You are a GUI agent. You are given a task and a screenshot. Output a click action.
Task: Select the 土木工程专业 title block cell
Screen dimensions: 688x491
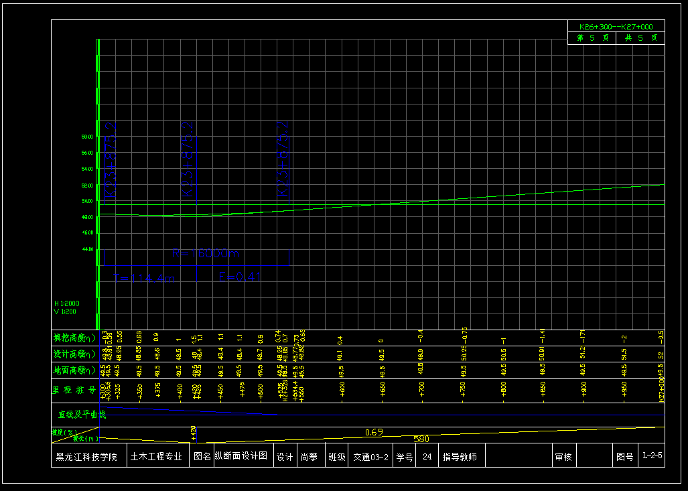point(156,457)
